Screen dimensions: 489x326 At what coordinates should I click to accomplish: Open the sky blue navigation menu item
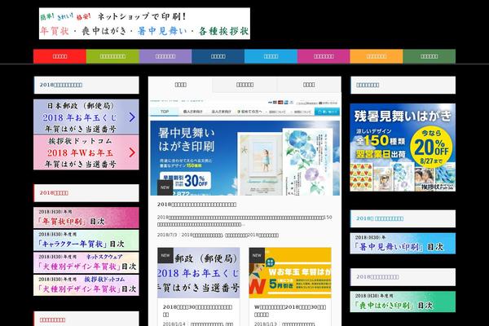click(271, 56)
